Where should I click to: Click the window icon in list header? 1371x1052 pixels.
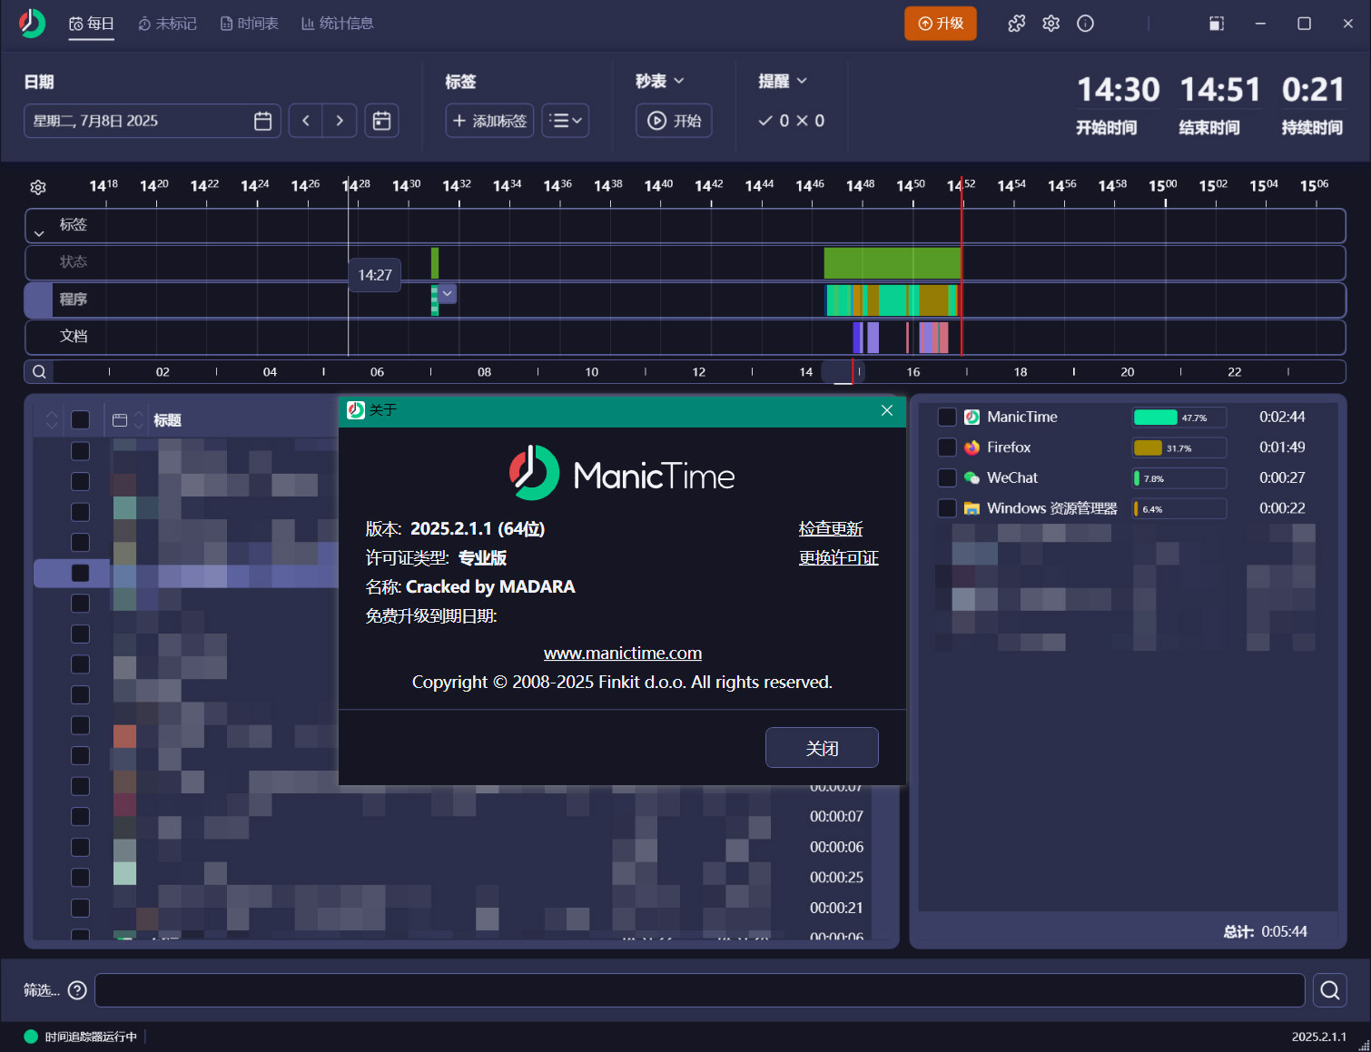(x=120, y=420)
